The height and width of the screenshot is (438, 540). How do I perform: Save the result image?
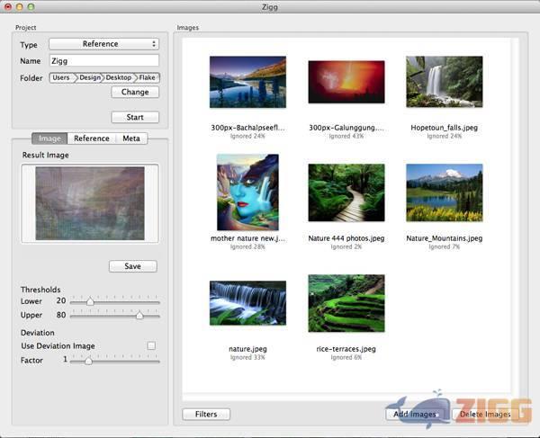(132, 266)
